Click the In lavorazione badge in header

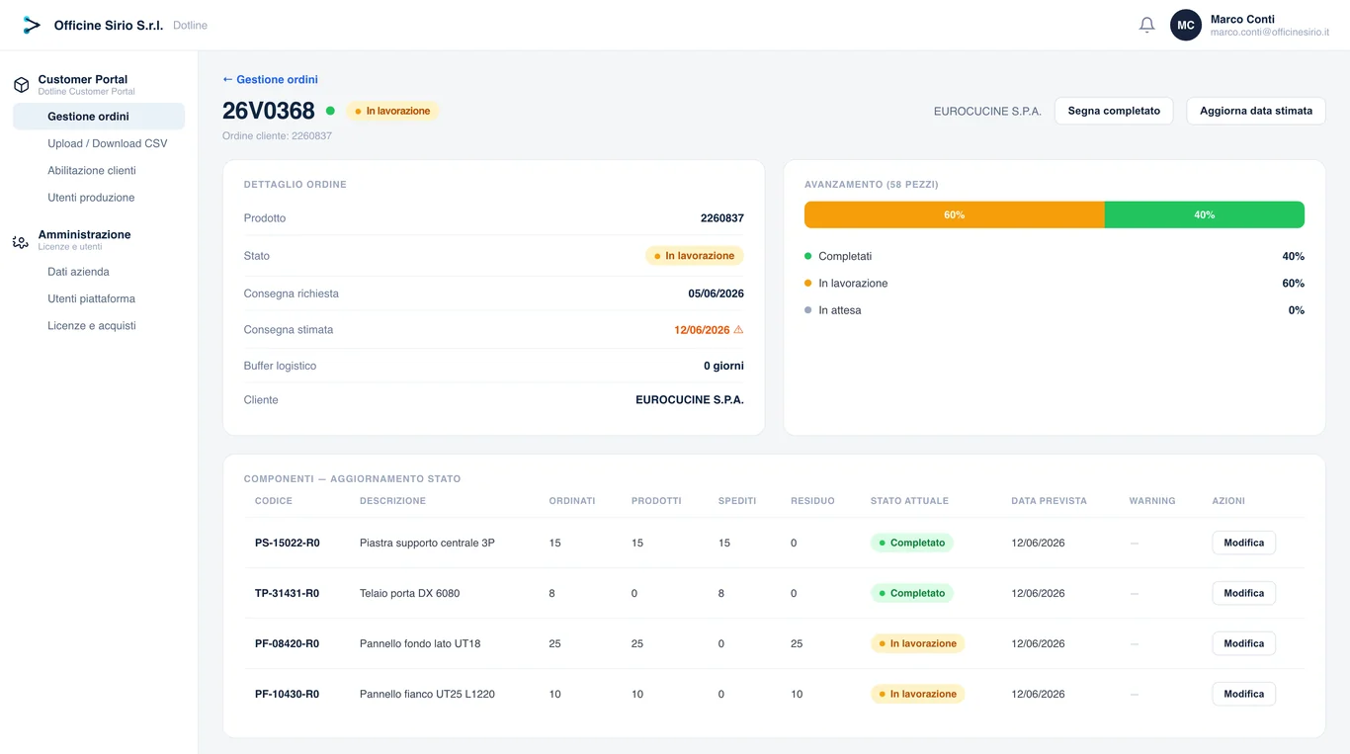click(x=392, y=111)
